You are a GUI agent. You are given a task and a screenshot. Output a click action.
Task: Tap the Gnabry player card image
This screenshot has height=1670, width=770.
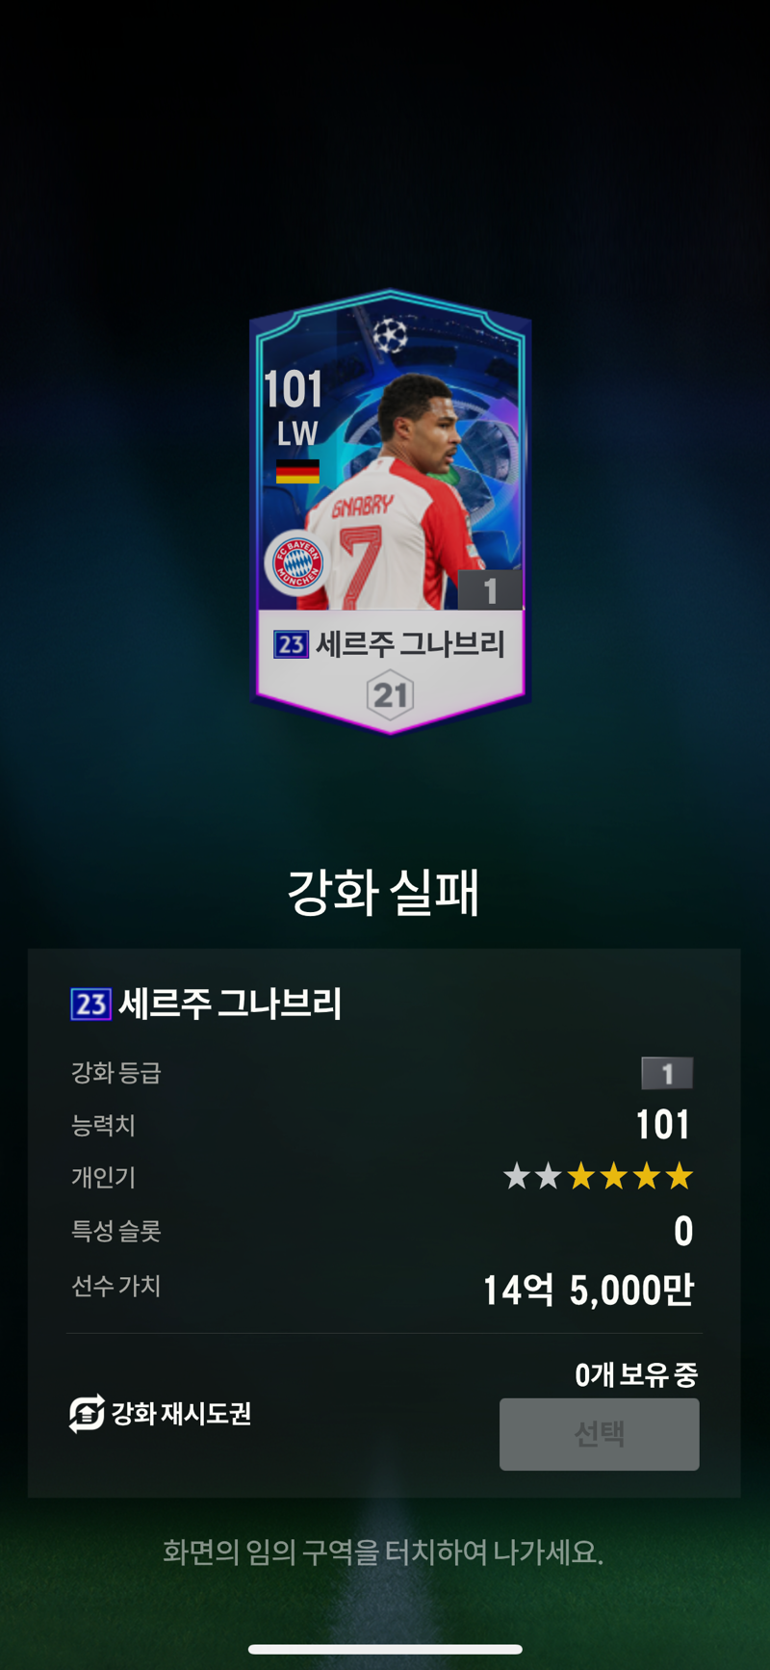(390, 512)
